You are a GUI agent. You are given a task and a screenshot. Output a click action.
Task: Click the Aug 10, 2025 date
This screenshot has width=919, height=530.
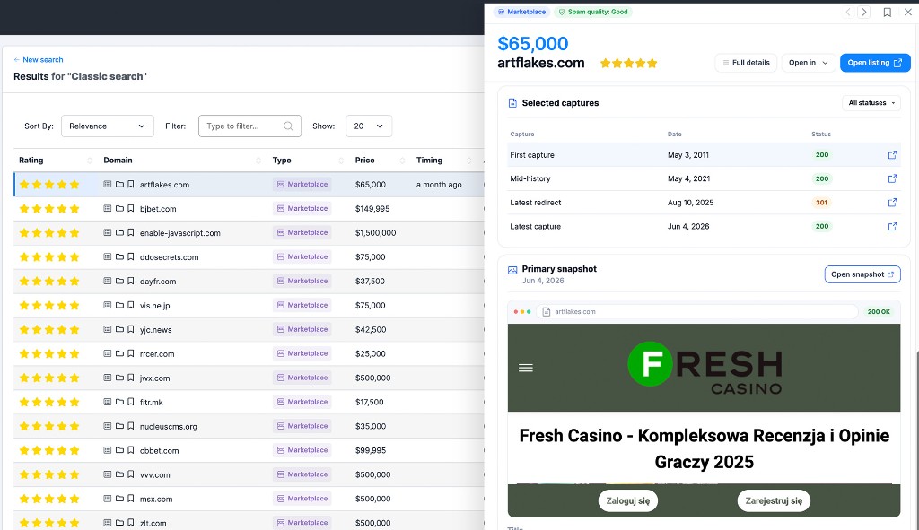(690, 203)
